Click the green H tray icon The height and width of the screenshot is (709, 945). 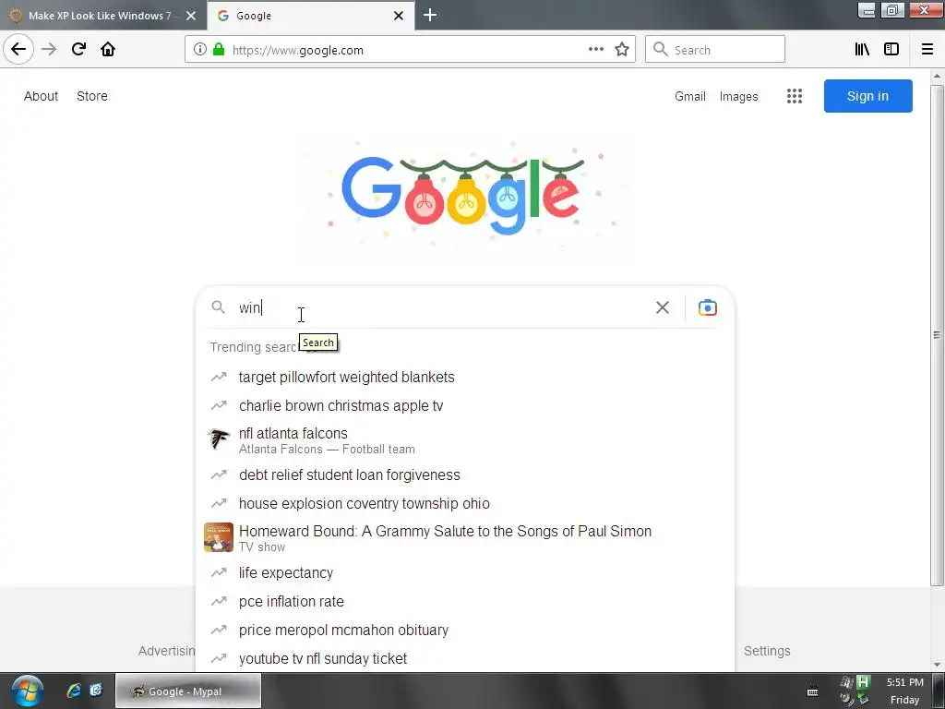click(863, 682)
